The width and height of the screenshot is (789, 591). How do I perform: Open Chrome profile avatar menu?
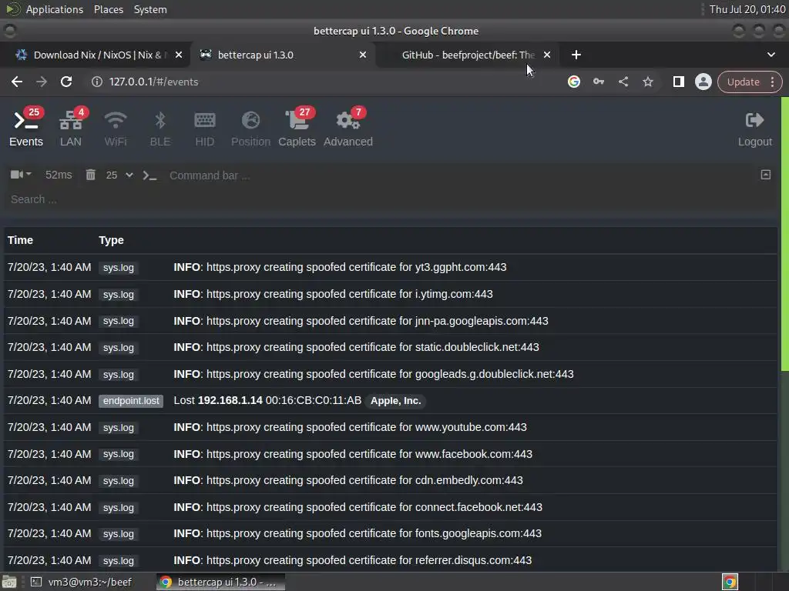coord(703,82)
